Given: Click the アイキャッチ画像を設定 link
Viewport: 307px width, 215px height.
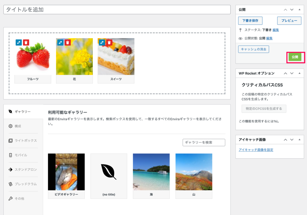Looking at the screenshot, I should [256, 150].
